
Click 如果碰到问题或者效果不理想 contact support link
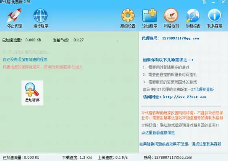click(x=180, y=144)
